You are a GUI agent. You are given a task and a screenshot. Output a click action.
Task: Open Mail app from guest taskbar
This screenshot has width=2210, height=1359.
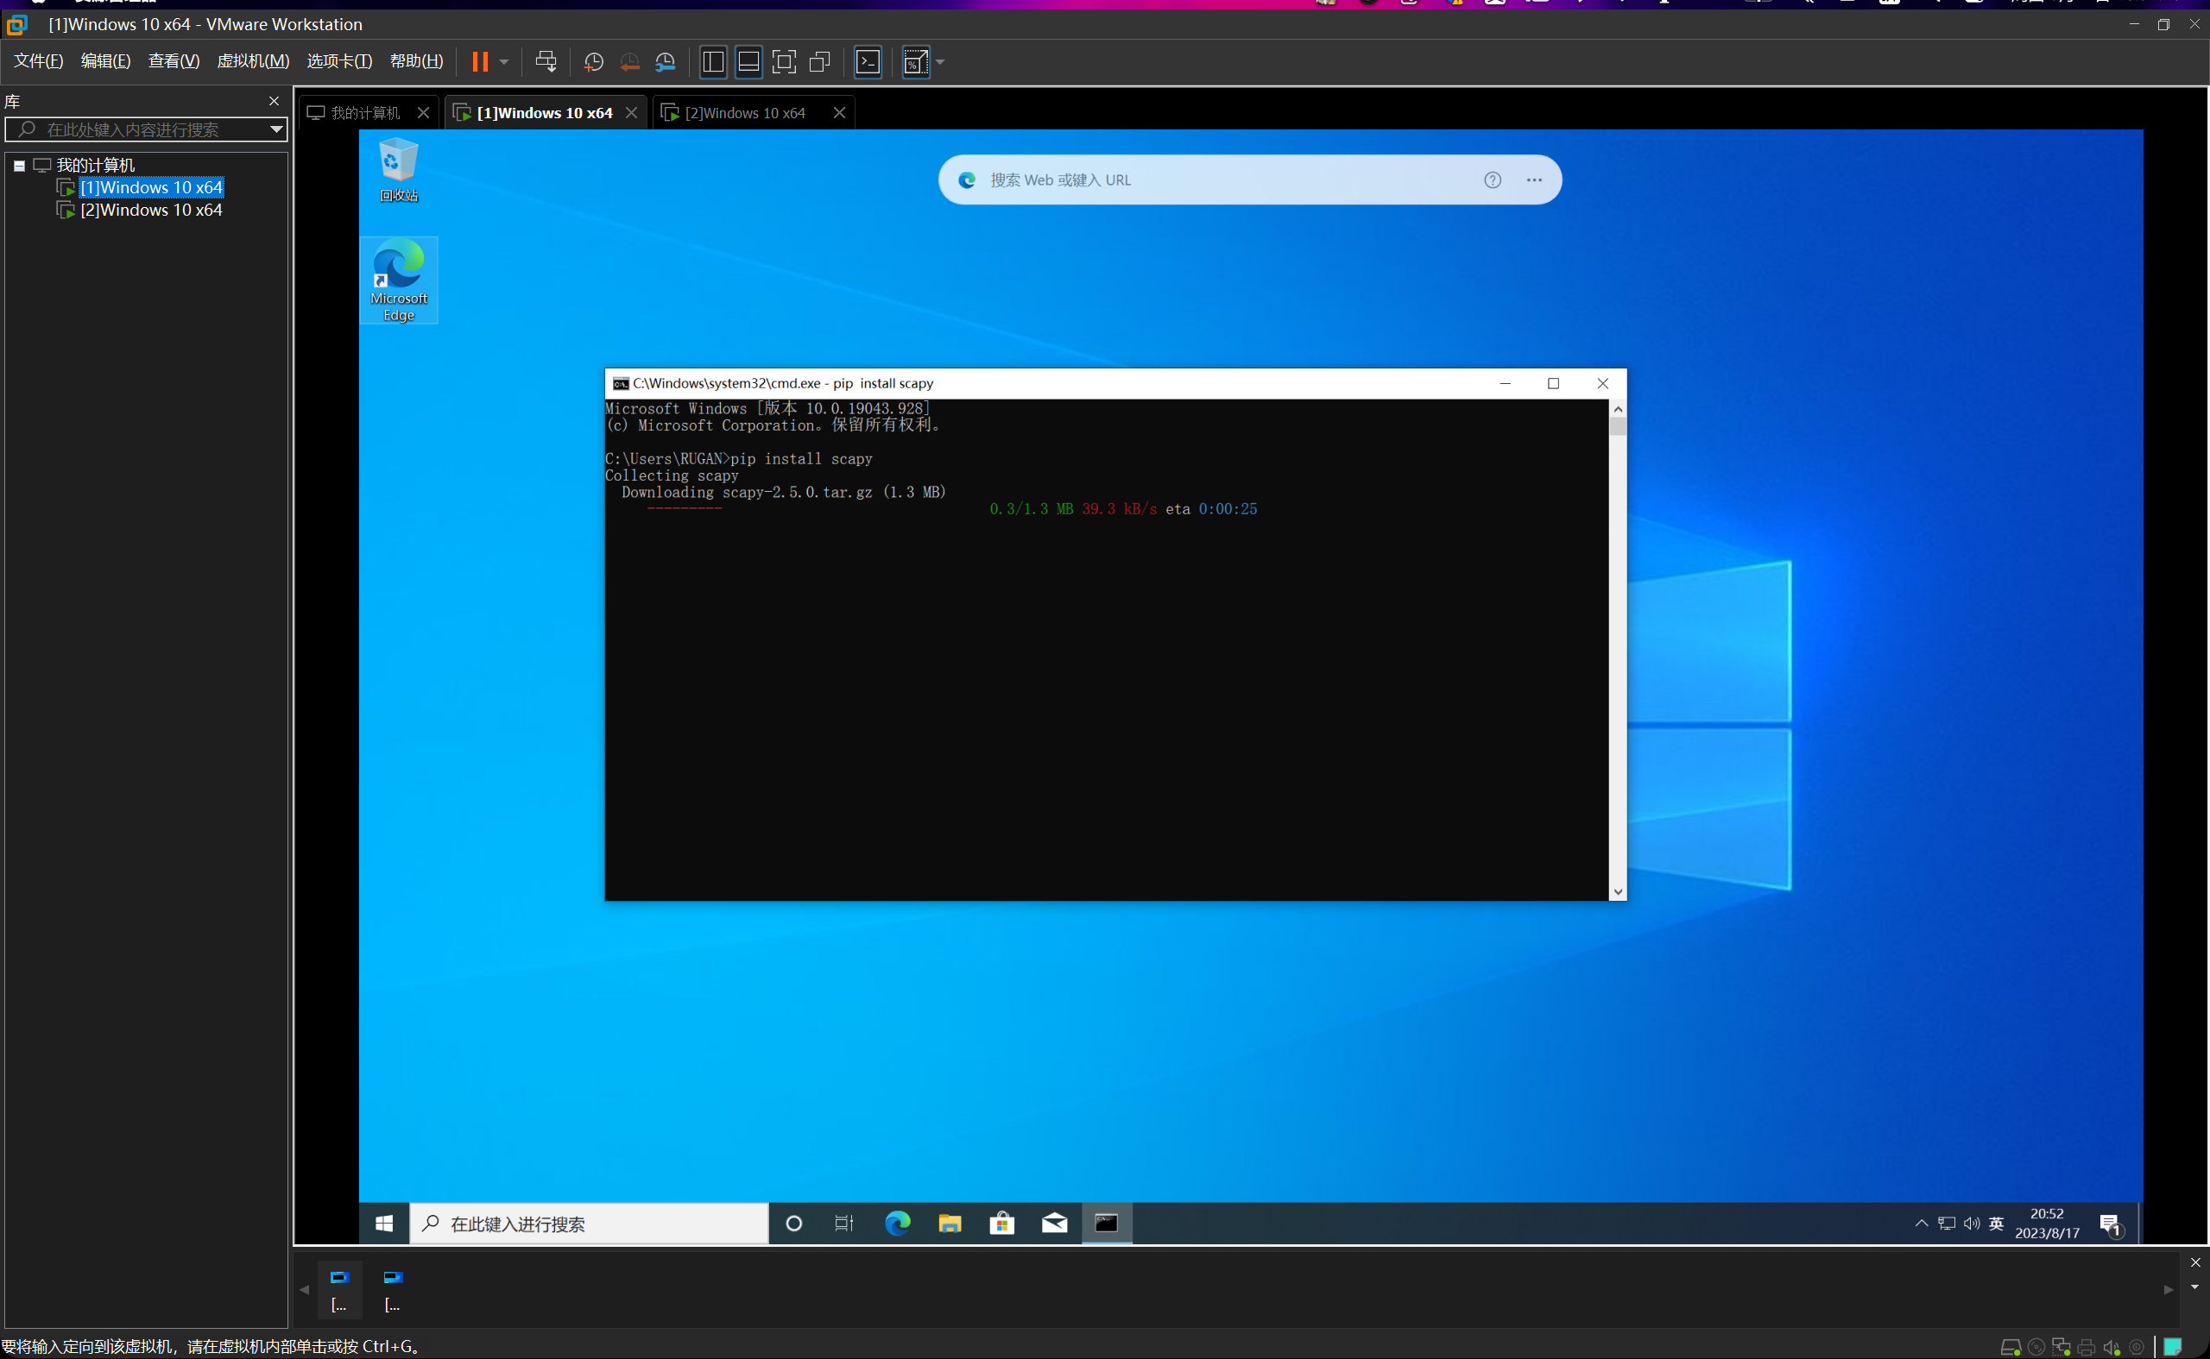[x=1054, y=1224]
